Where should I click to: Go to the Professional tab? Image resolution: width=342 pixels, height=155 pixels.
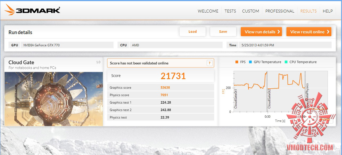pos(280,11)
